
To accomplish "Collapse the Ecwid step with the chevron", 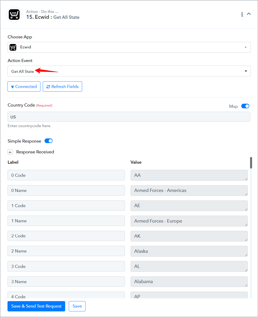I will (x=249, y=14).
